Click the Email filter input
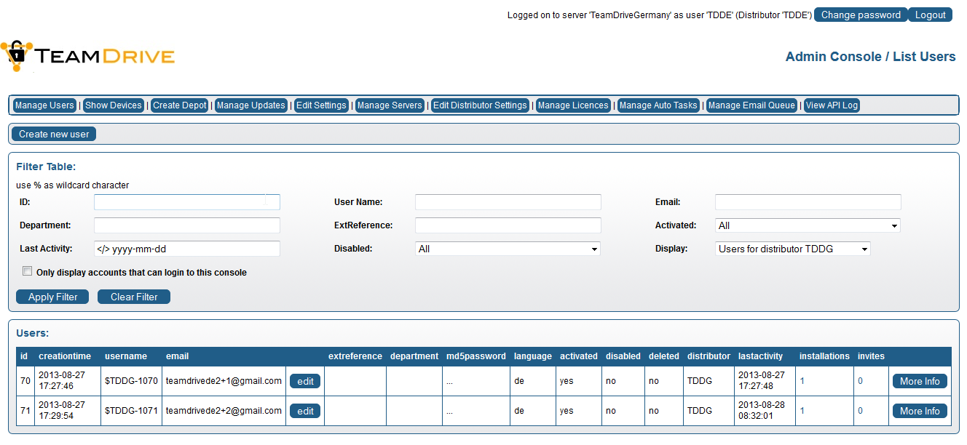 pos(808,202)
